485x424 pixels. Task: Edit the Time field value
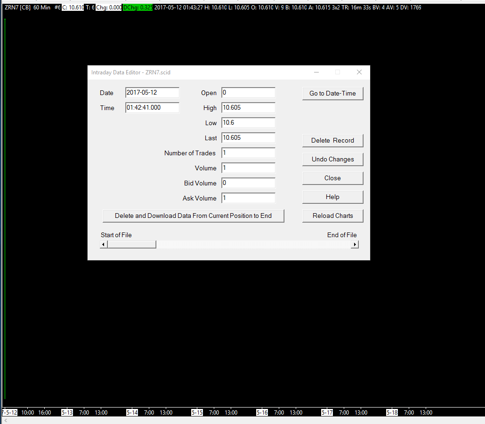pyautogui.click(x=152, y=108)
